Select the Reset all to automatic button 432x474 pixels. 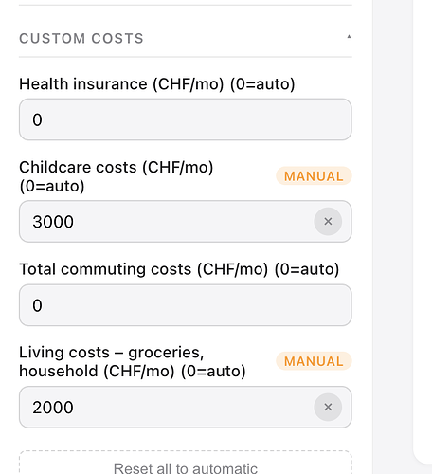[x=186, y=465]
